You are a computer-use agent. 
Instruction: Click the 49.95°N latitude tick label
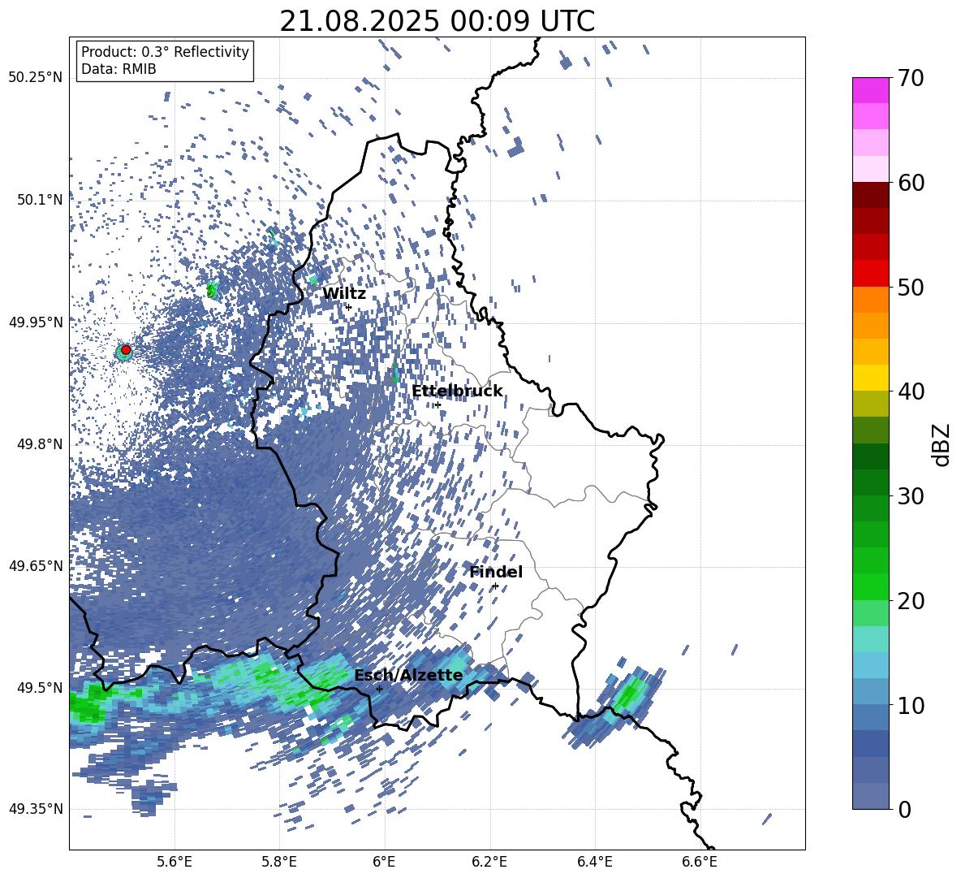[36, 322]
